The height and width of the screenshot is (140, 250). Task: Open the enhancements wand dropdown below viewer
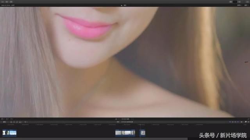click(x=7, y=119)
